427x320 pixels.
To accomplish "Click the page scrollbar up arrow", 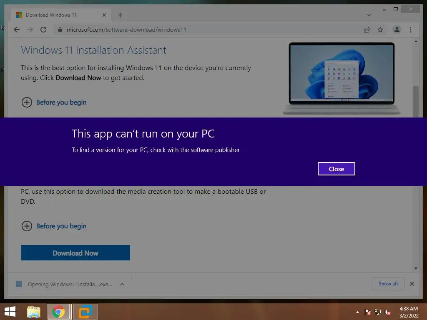I will (416, 41).
